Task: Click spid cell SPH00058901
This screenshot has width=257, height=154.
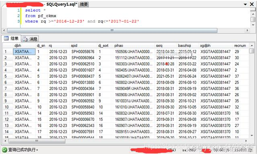Action: coord(83,95)
